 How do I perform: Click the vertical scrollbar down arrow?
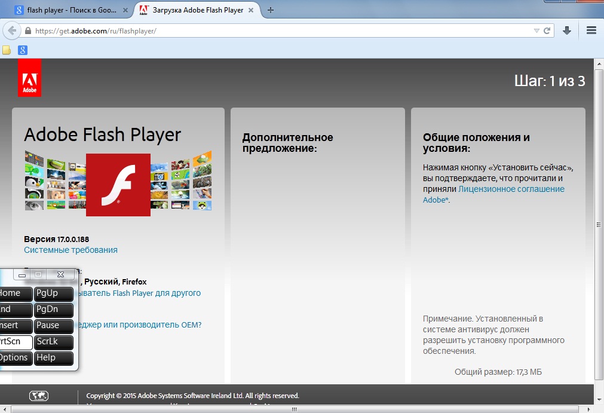[599, 400]
